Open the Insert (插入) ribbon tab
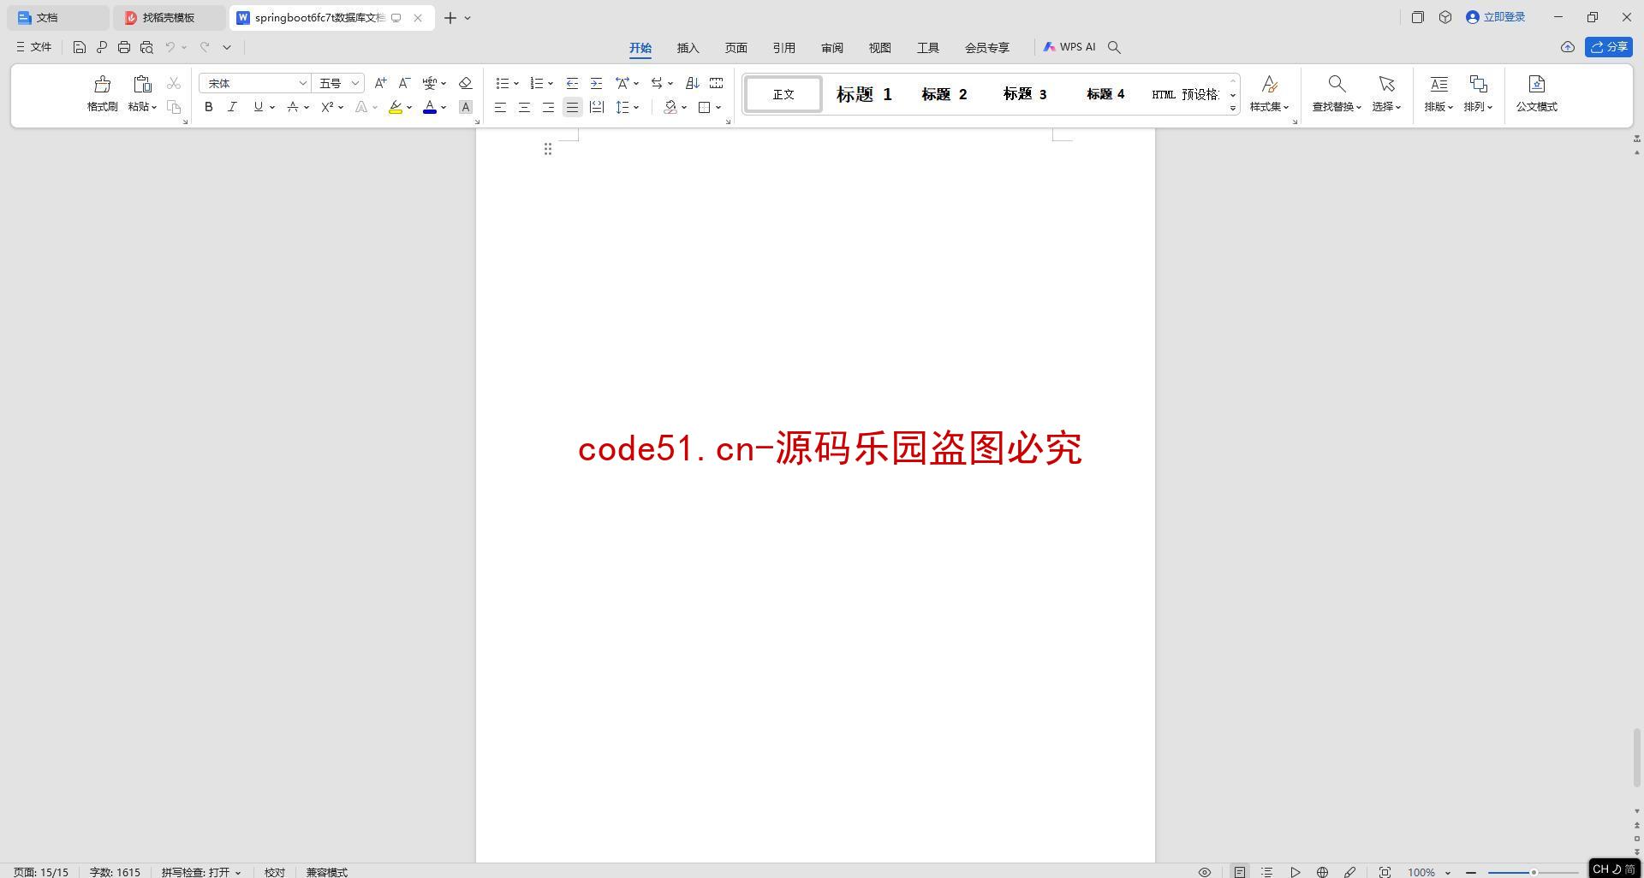Screen dimensions: 1644x878 tap(688, 48)
